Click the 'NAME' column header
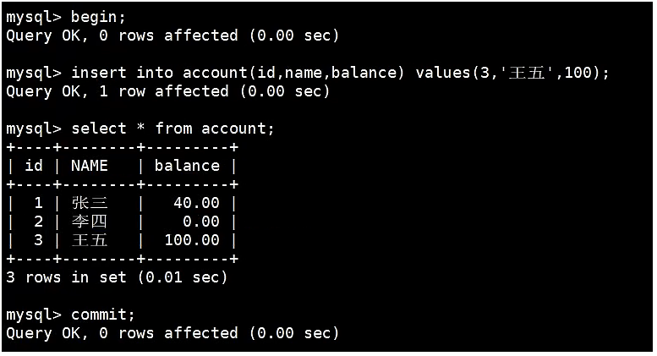Screen dimensions: 657x356 90,166
